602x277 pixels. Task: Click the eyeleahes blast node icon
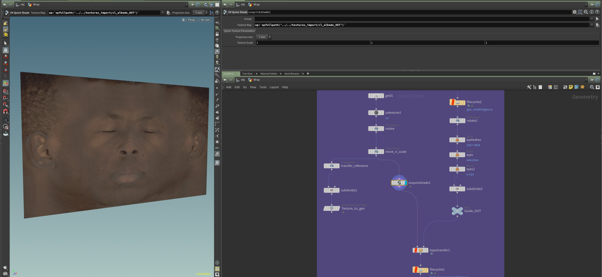point(457,140)
